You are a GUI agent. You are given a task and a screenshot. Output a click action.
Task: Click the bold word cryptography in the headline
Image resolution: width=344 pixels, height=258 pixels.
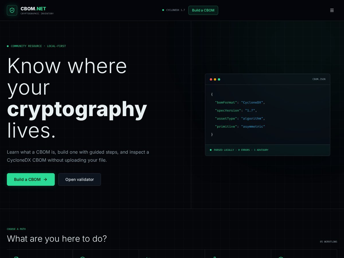(x=77, y=109)
